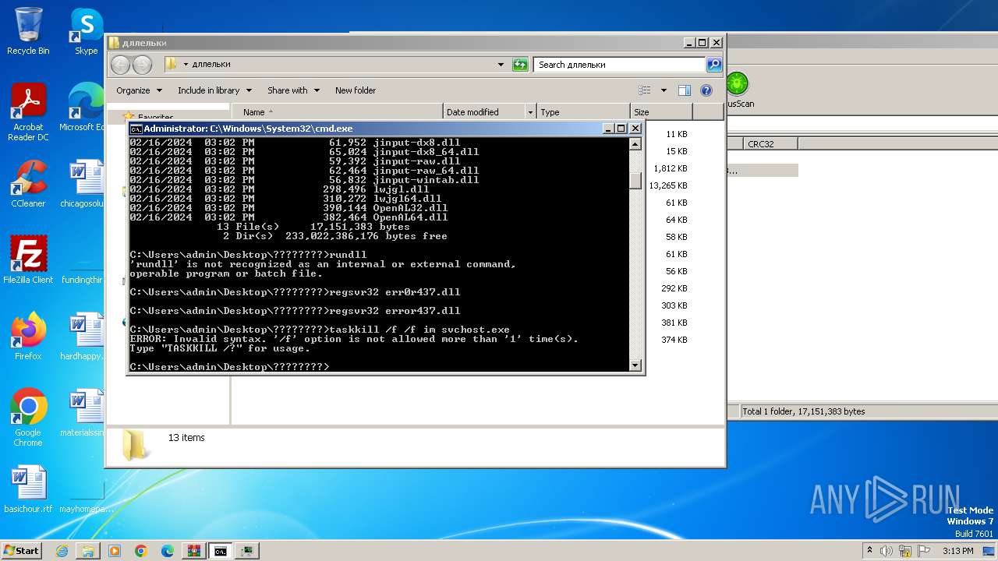Launch CCleaner from the desktop
Image resolution: width=998 pixels, height=561 pixels.
28,184
